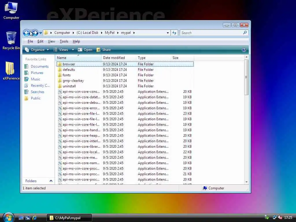Select the fonts folder icon
The width and height of the screenshot is (296, 222).
tap(60, 75)
